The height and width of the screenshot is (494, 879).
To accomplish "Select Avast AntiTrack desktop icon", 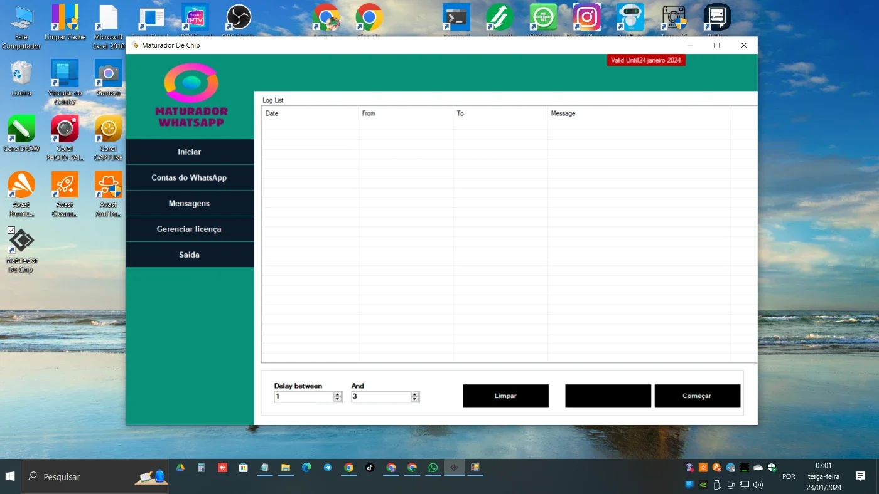I will pos(108,194).
